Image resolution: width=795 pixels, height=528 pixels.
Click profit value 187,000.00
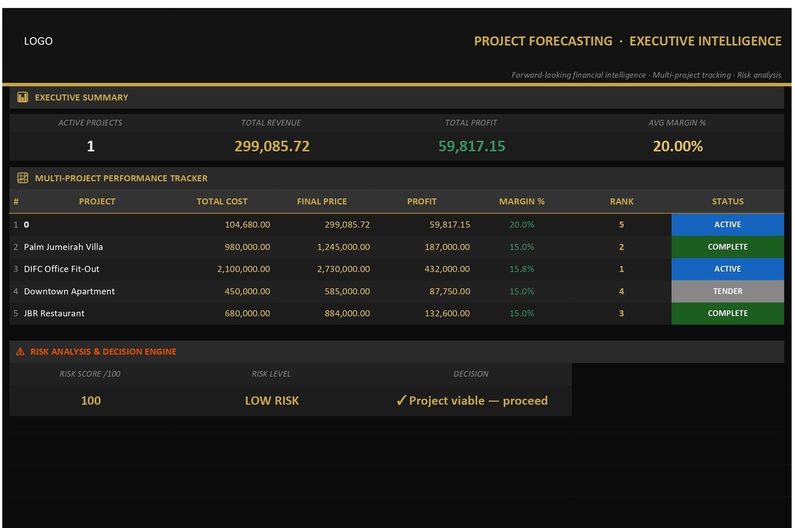tap(447, 247)
